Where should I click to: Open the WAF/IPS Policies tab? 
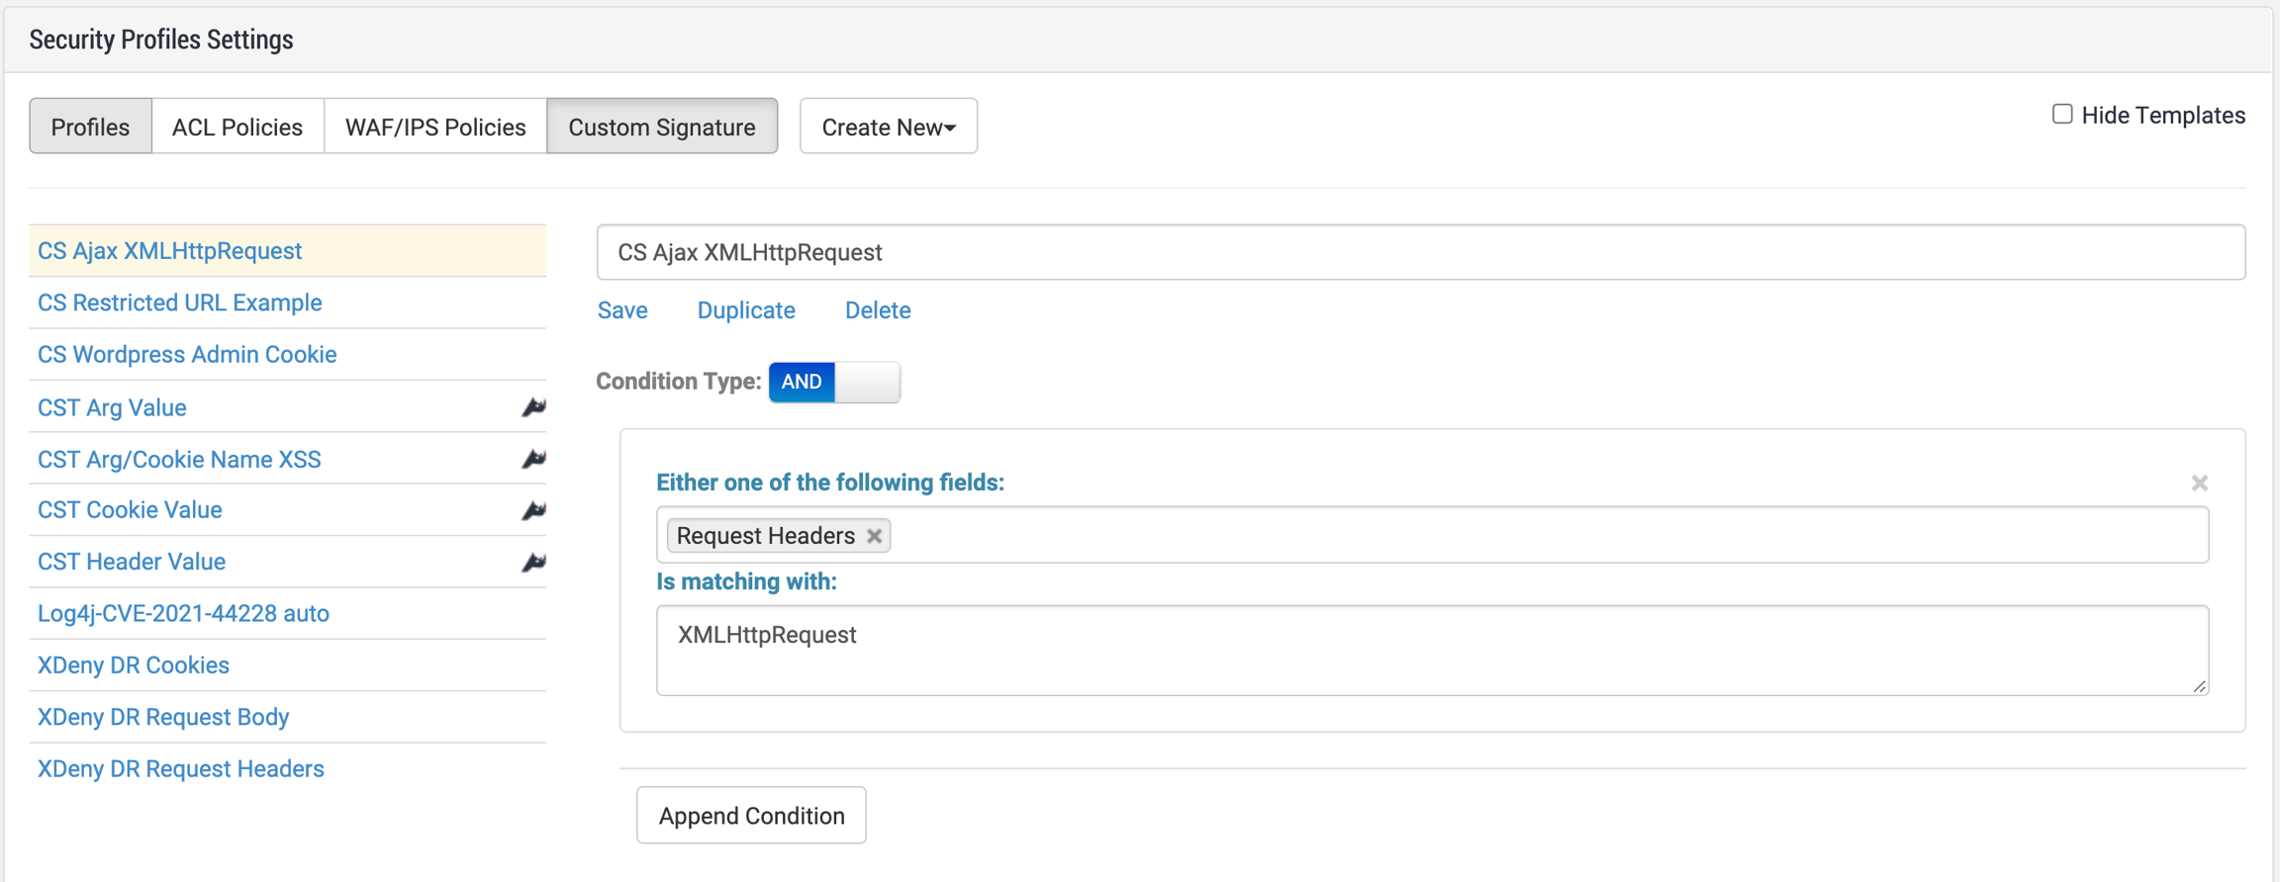click(435, 127)
